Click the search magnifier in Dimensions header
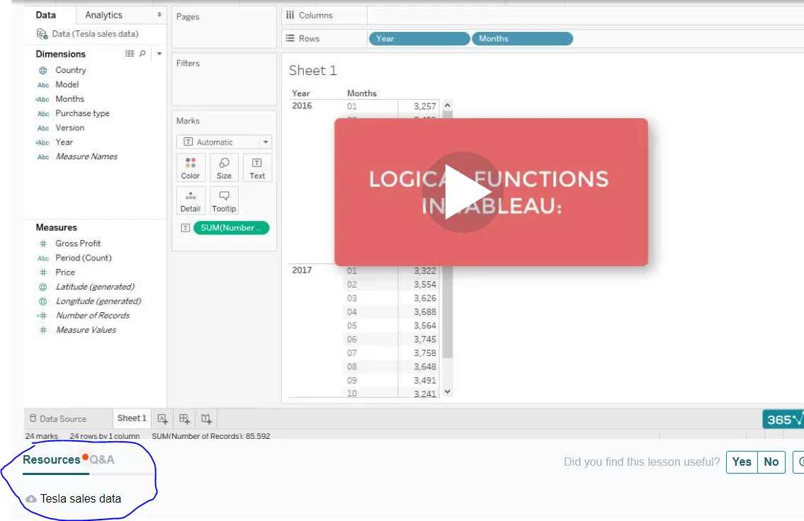The width and height of the screenshot is (804, 521). [x=142, y=54]
